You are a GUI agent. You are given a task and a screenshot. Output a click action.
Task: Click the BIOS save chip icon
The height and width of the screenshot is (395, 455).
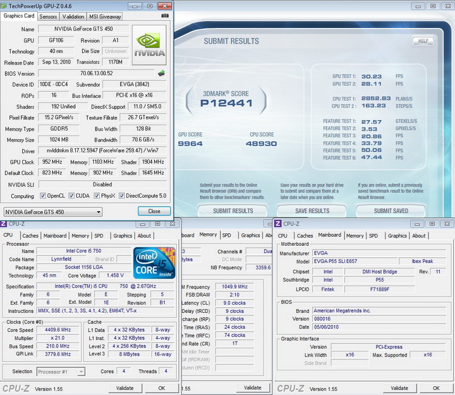coord(162,73)
